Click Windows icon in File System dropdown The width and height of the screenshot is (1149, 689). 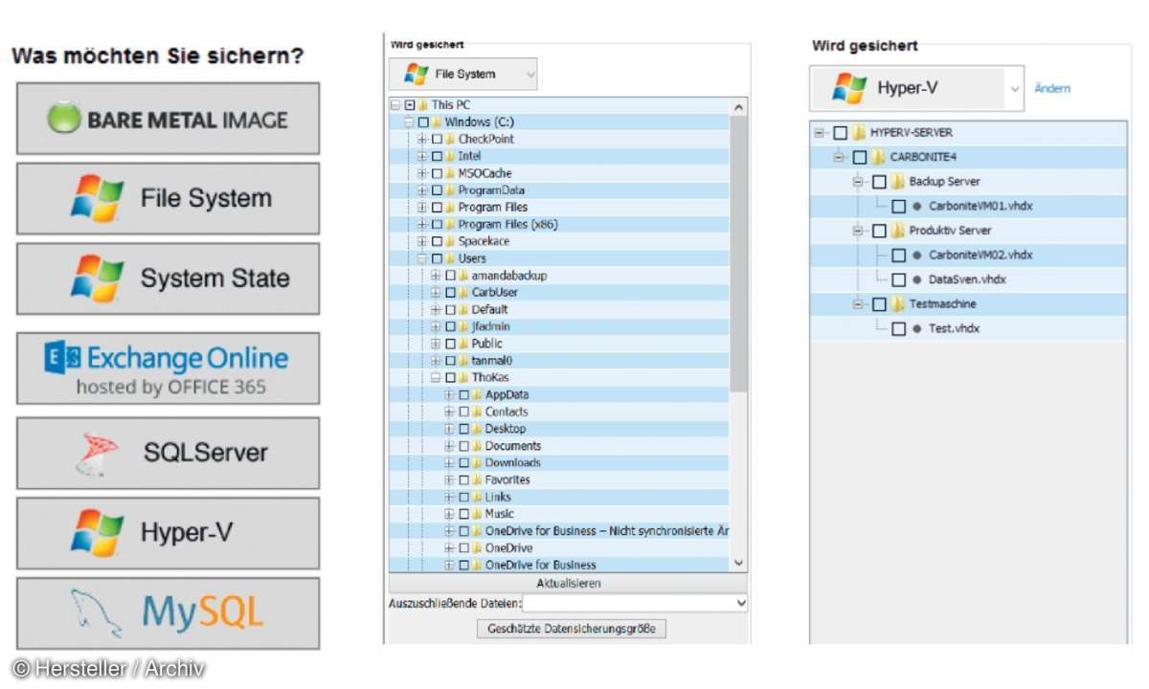tap(416, 74)
